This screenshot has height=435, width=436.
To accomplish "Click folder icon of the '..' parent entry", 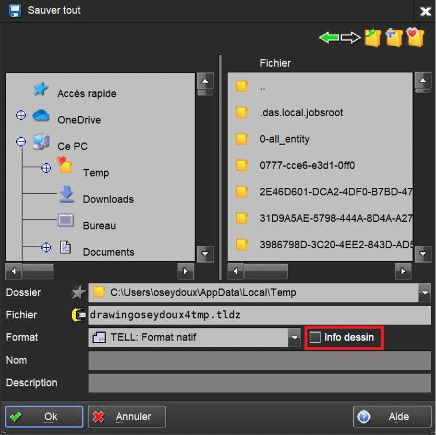I will click(x=242, y=86).
